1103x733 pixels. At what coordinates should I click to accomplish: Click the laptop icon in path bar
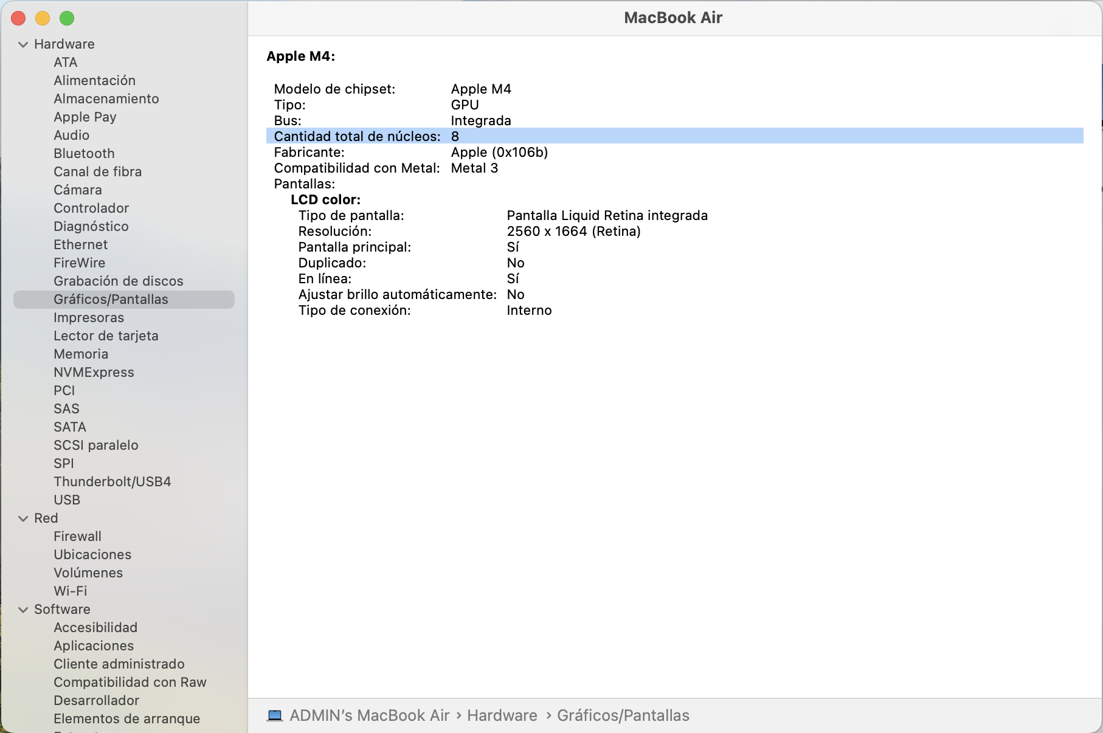(x=275, y=715)
